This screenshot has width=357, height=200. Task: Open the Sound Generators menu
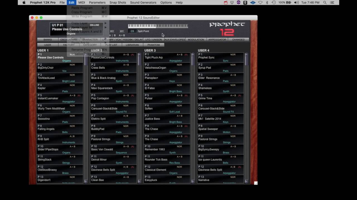click(143, 2)
